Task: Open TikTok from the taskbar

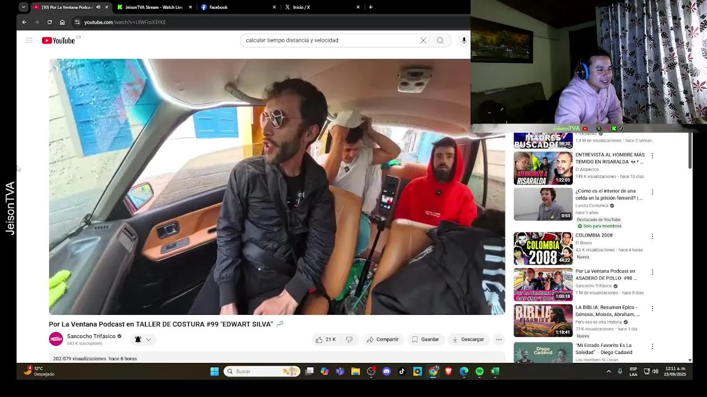Action: tap(402, 371)
